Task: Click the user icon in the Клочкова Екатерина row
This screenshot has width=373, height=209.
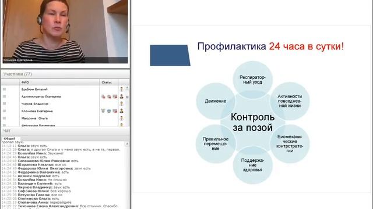Action: click(x=122, y=111)
